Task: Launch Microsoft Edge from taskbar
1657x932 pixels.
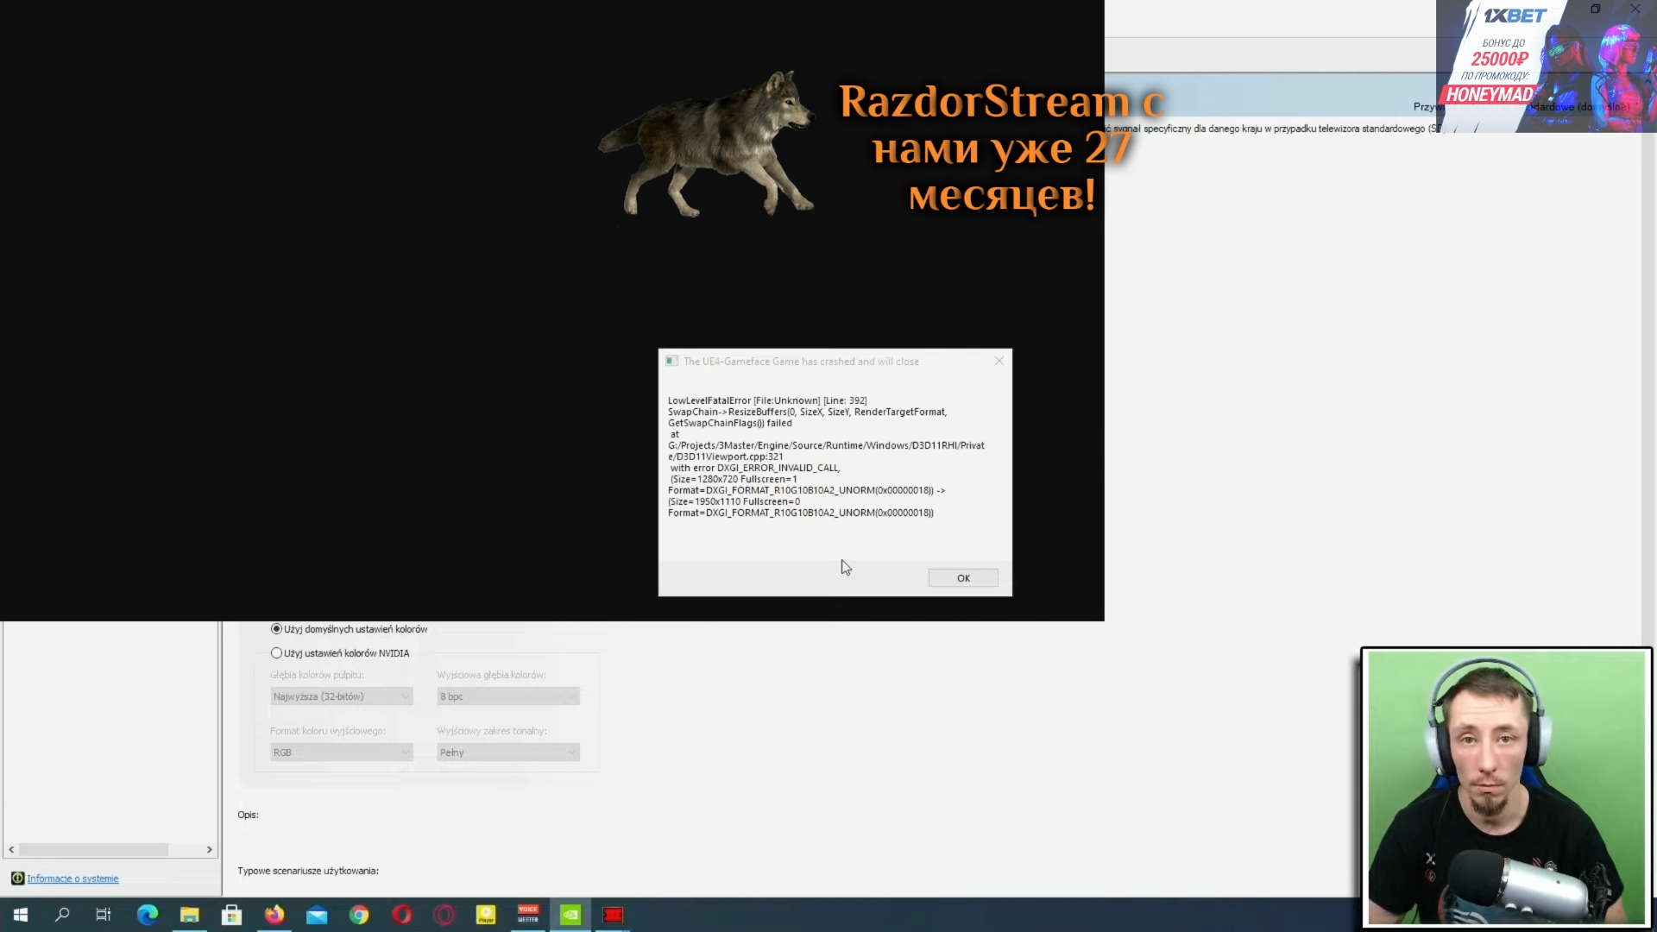Action: 148,915
